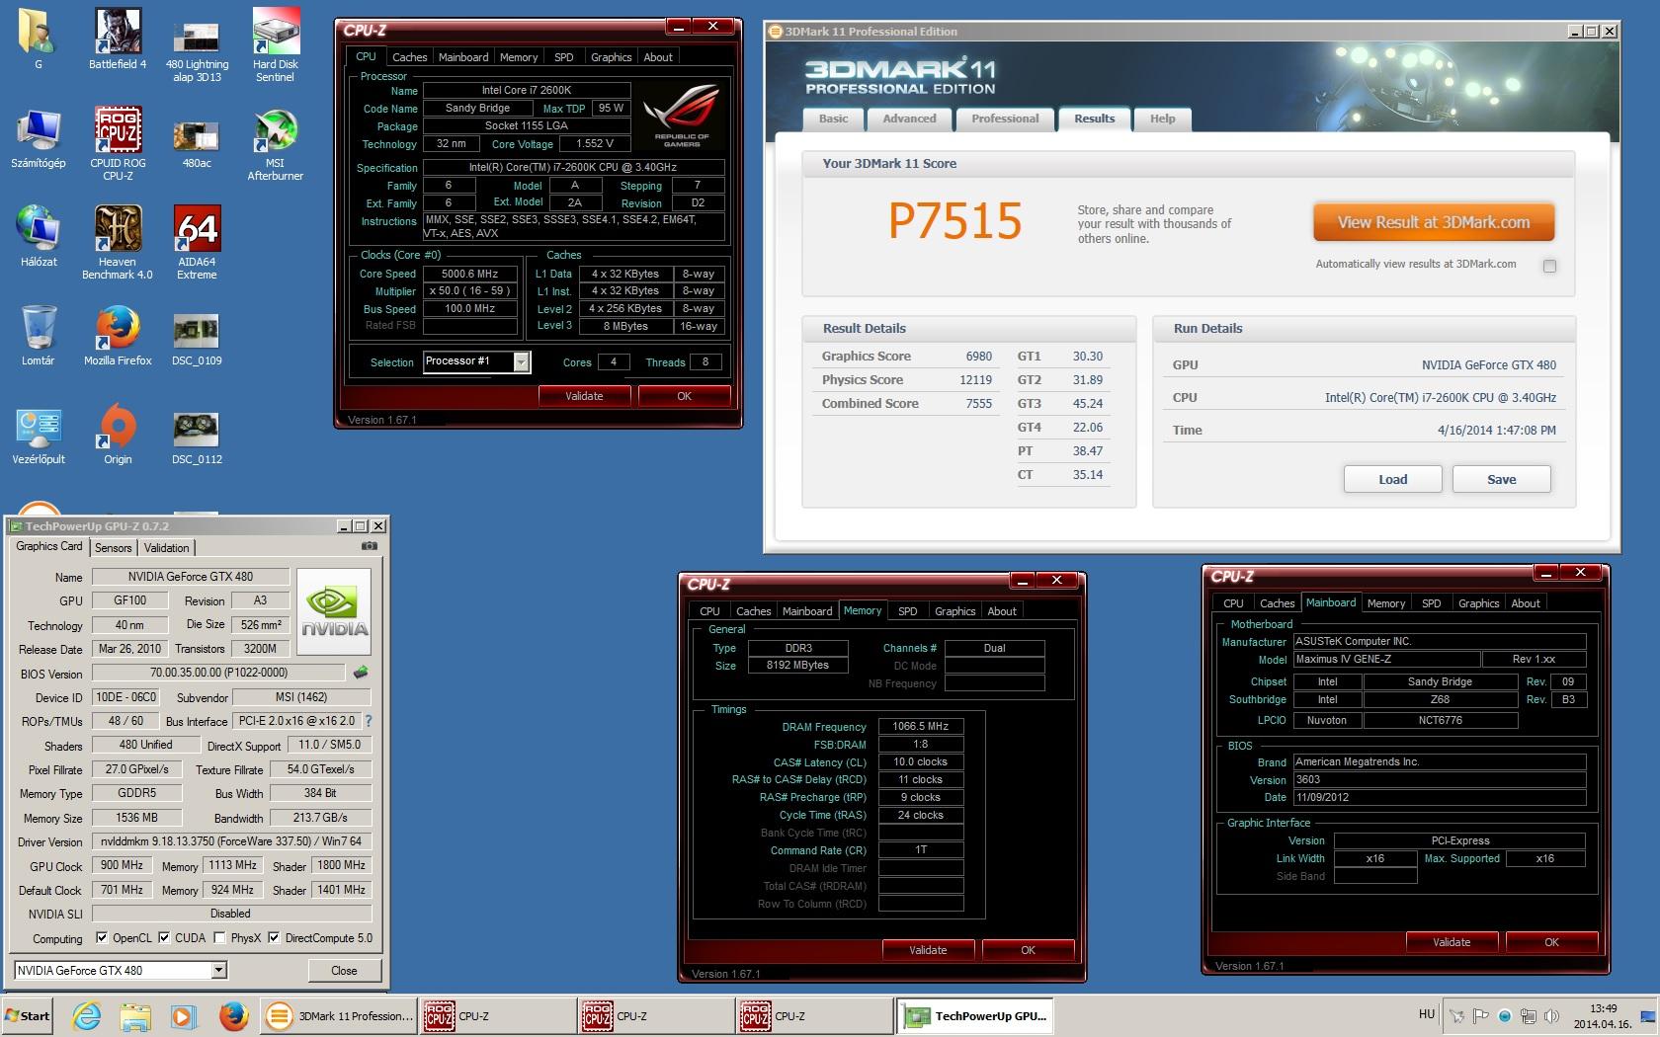Click OK in Memory CPU-Z window
The width and height of the screenshot is (1660, 1037).
pos(1028,950)
